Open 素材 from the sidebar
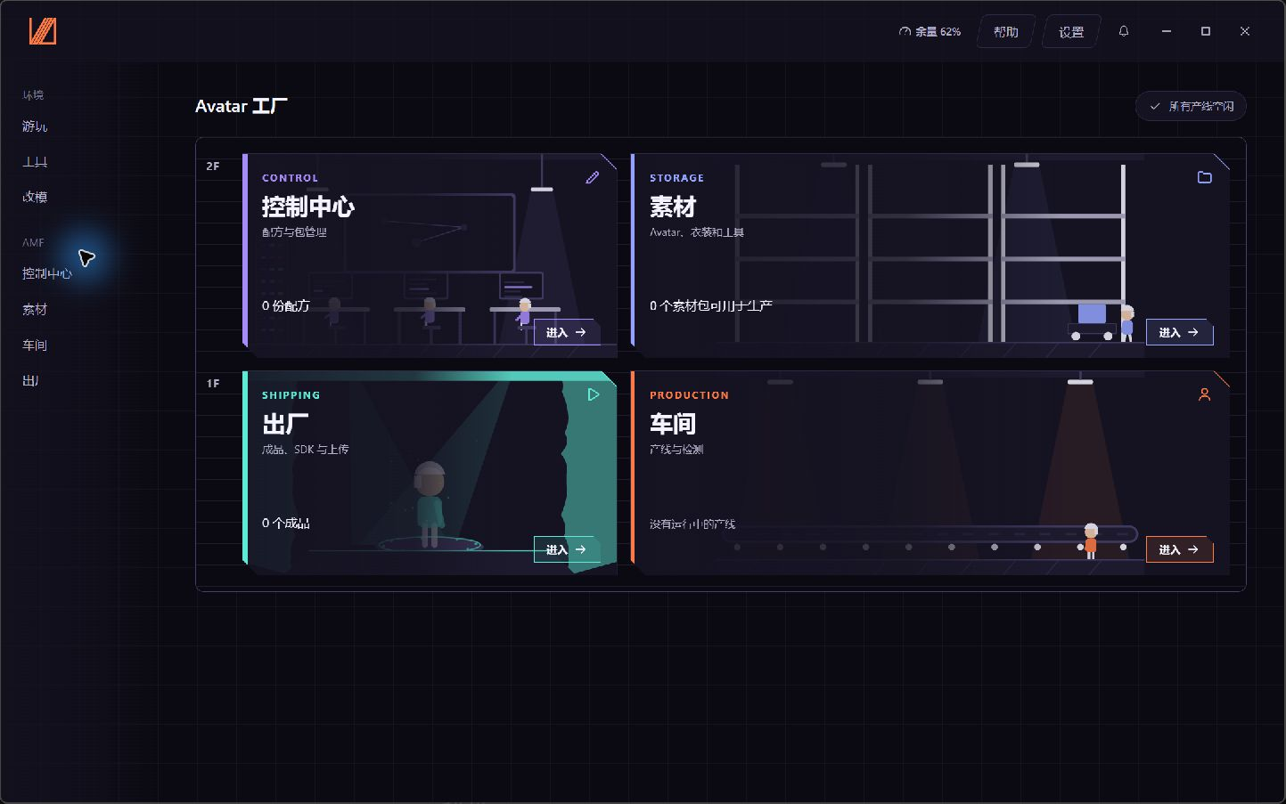Image resolution: width=1286 pixels, height=804 pixels. coord(35,309)
